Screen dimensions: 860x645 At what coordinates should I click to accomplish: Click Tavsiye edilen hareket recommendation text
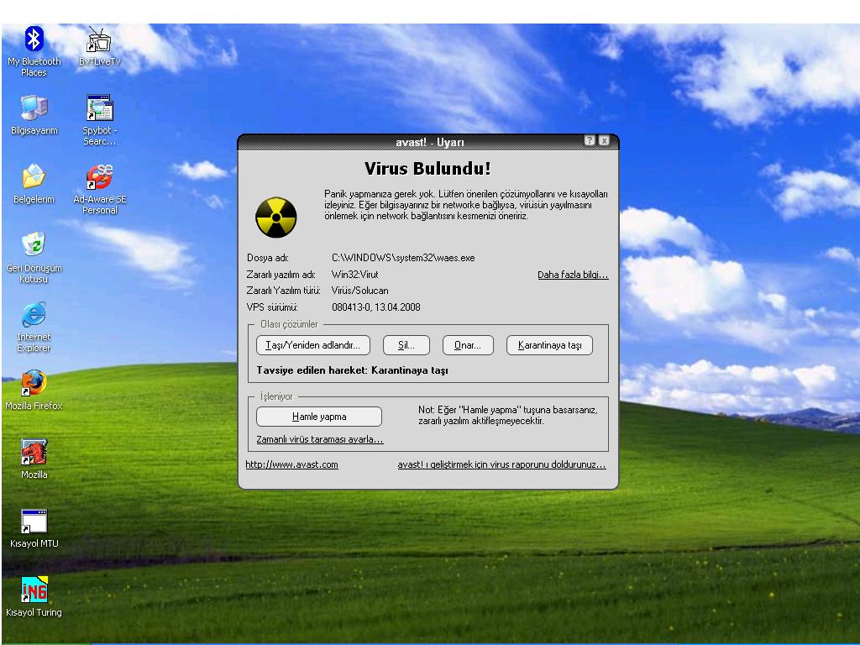point(352,370)
